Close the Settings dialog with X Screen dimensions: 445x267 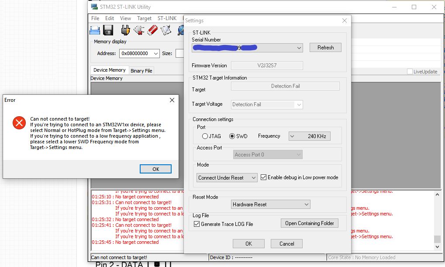click(x=345, y=21)
